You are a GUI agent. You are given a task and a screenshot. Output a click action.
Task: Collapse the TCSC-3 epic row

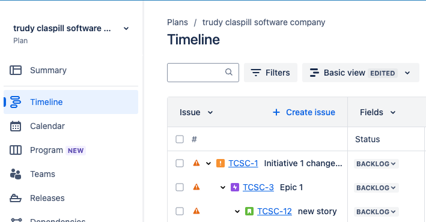click(223, 187)
